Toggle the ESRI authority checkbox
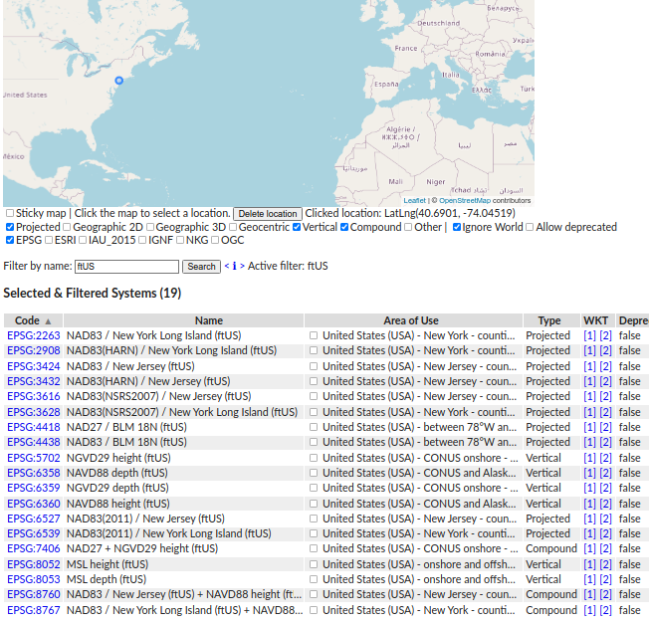The width and height of the screenshot is (649, 624). [49, 240]
